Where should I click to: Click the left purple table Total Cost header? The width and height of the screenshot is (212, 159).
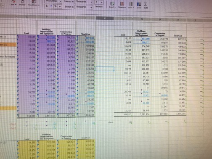(x=86, y=34)
